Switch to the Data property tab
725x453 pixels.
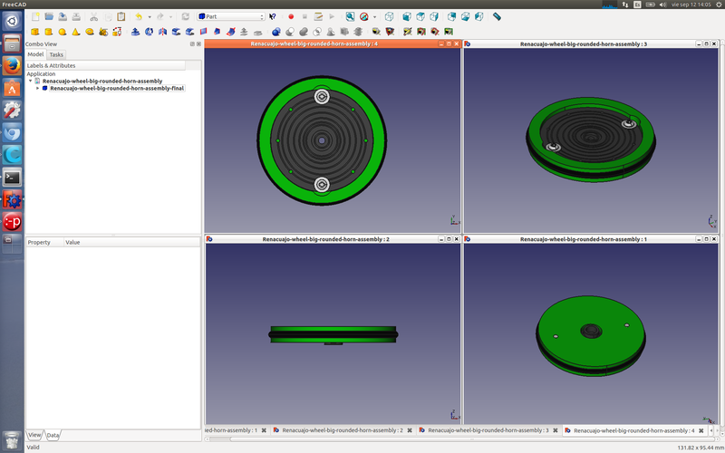(53, 436)
